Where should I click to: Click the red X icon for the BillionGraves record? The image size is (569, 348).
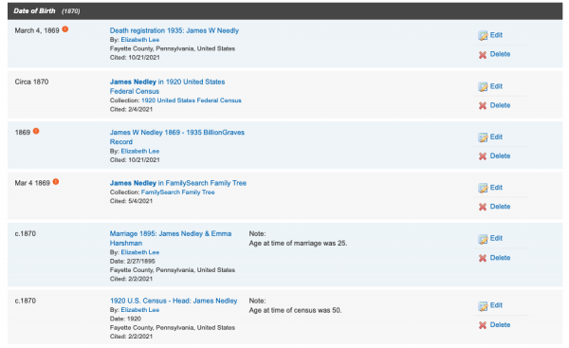483,156
